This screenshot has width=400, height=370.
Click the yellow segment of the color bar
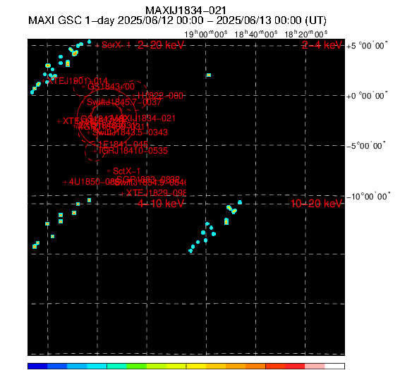(196, 366)
